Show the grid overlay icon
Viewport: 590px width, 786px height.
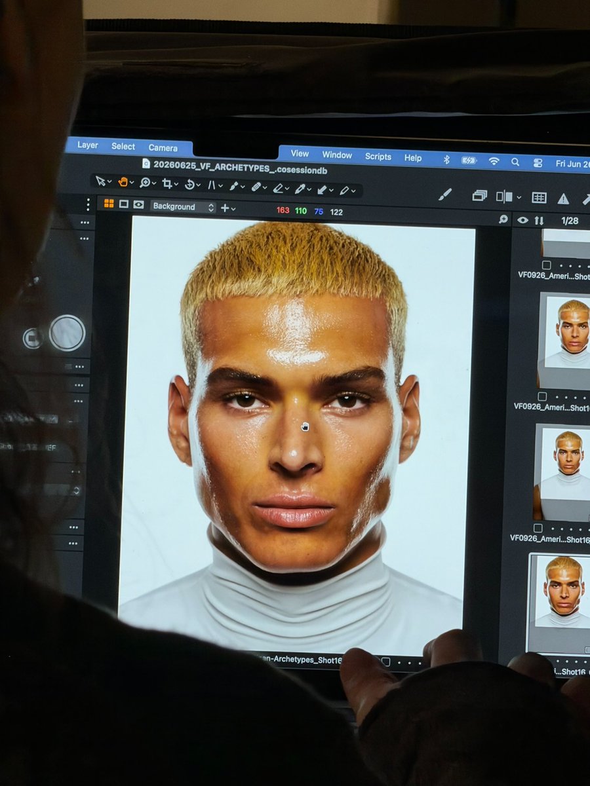pyautogui.click(x=539, y=198)
